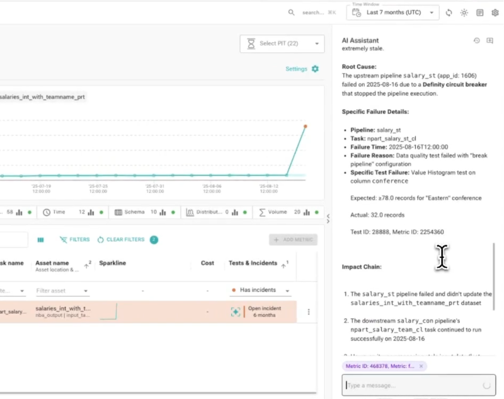Click the teal Settings gear icon
The width and height of the screenshot is (504, 399).
(x=315, y=69)
